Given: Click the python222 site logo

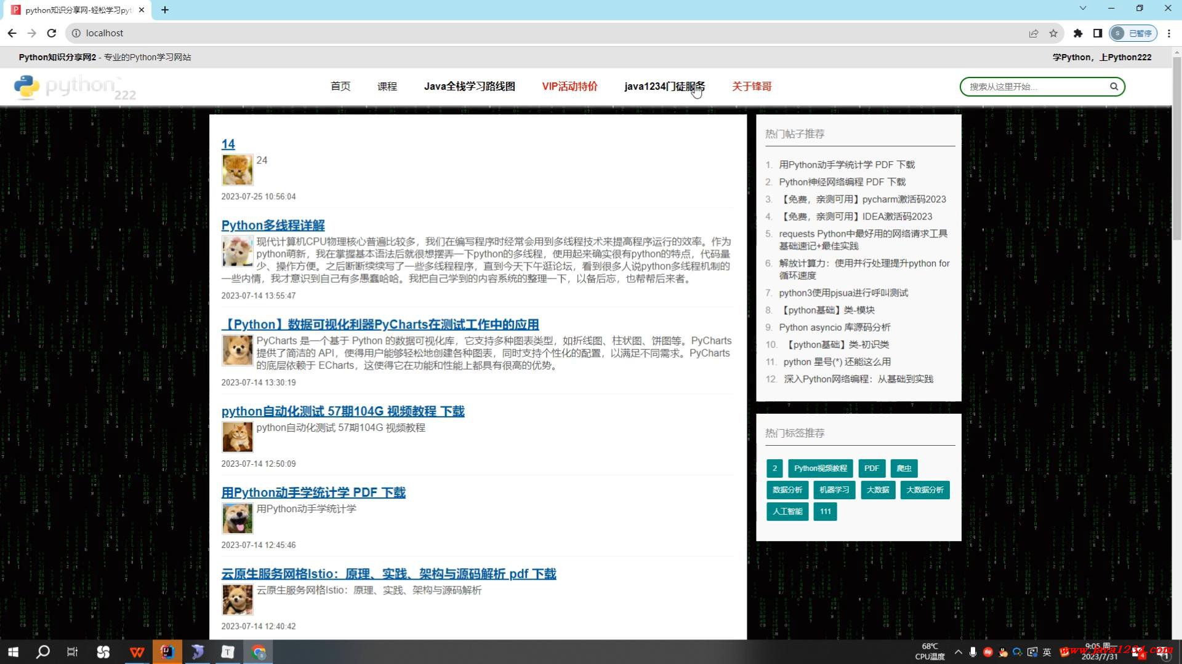Looking at the screenshot, I should [x=75, y=87].
